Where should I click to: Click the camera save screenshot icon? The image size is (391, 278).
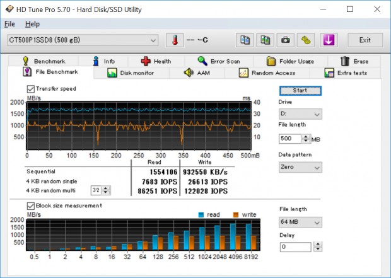[x=286, y=40]
